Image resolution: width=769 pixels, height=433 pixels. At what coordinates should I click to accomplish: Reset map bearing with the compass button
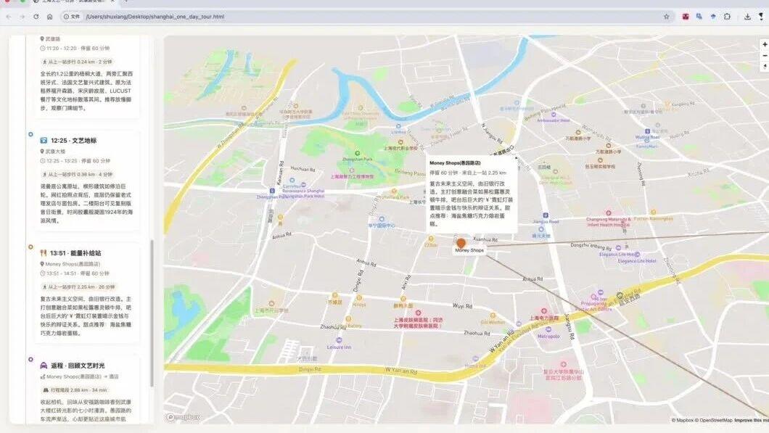point(765,66)
